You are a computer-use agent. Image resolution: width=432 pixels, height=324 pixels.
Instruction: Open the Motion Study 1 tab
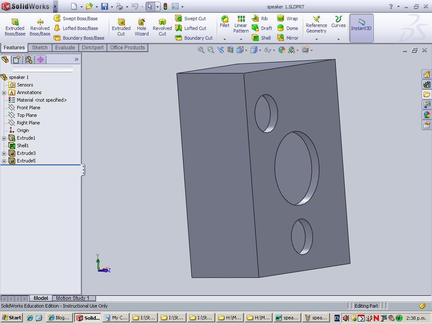pyautogui.click(x=73, y=298)
